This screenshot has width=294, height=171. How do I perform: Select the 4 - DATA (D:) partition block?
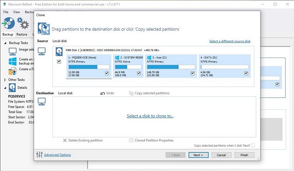(x=225, y=66)
